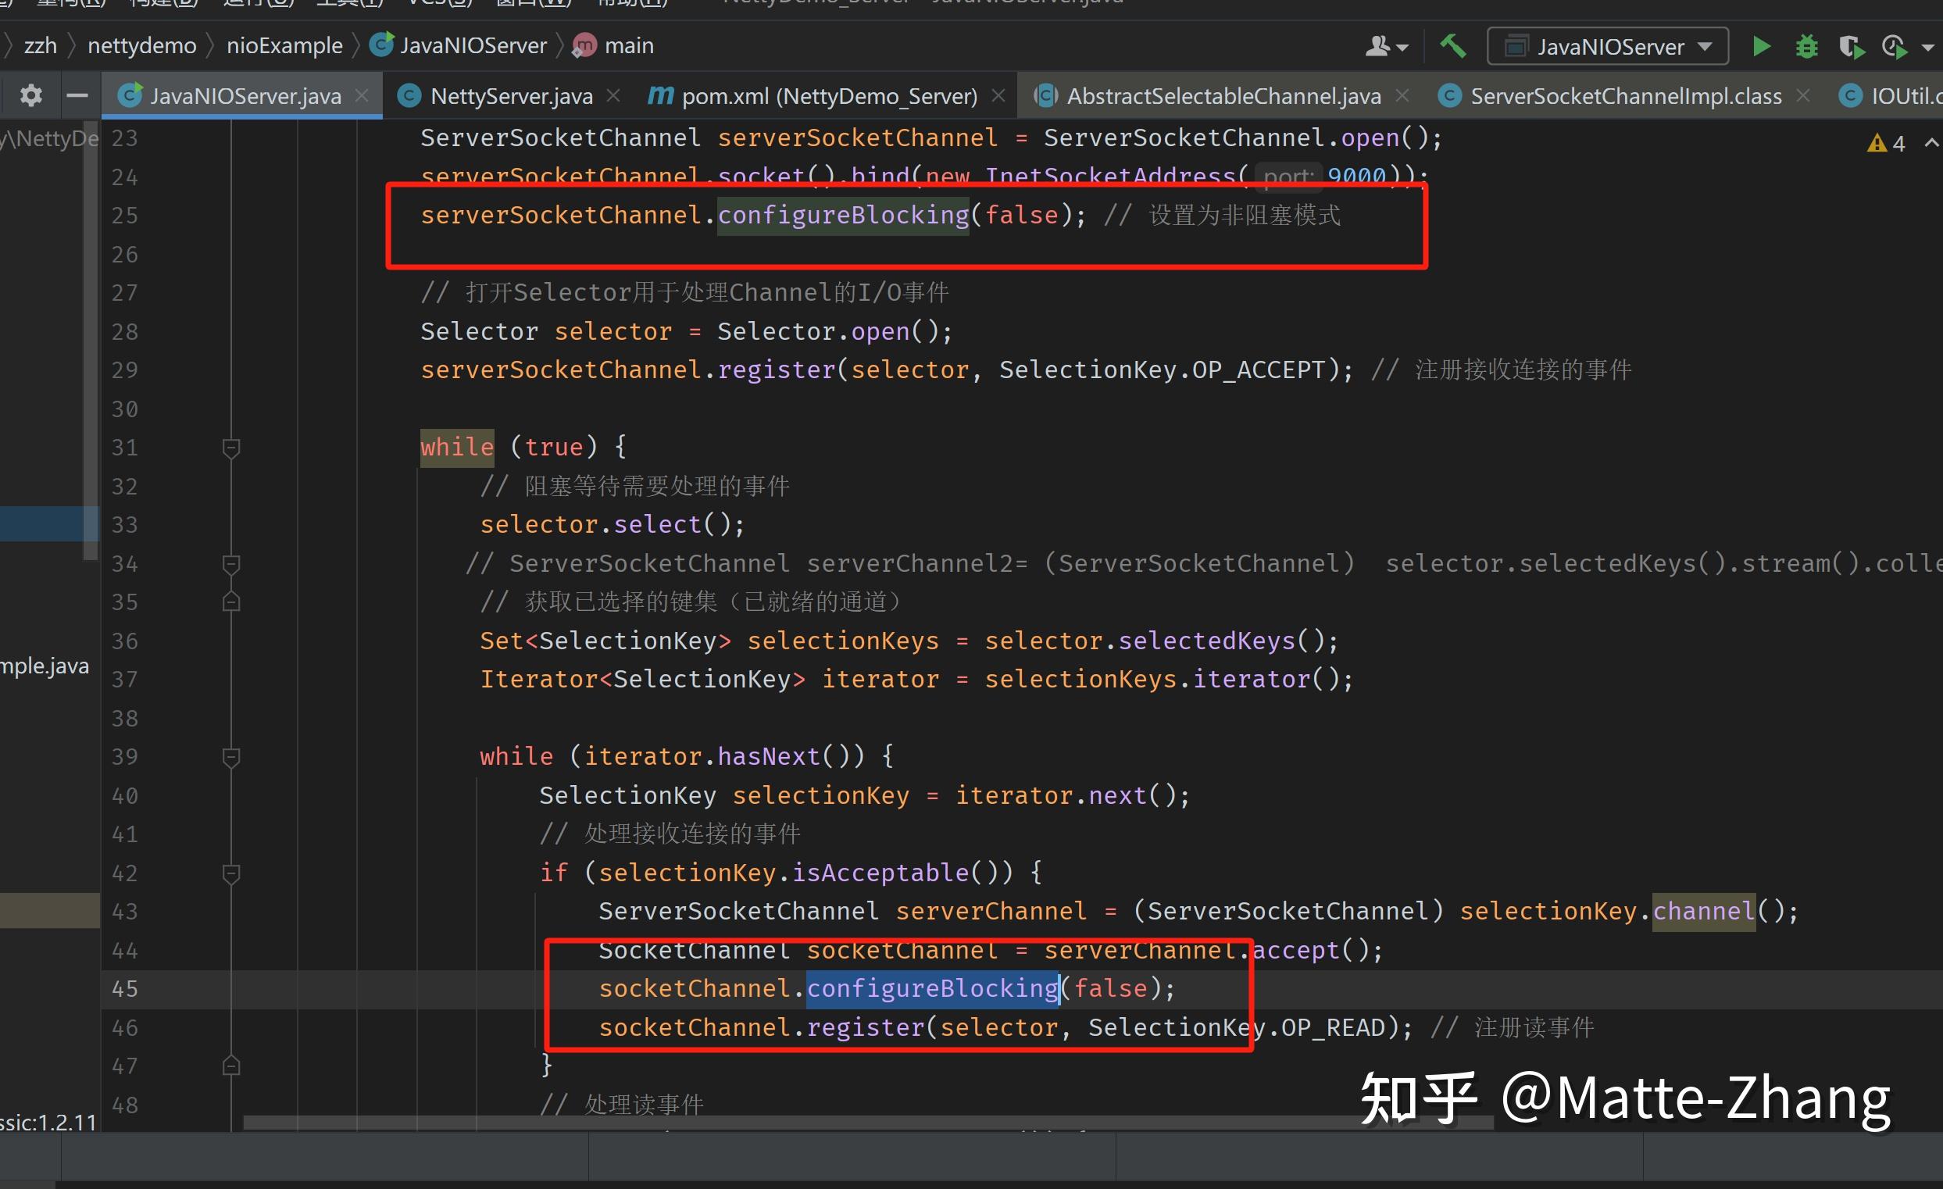Toggle fold marker at line 35

231,602
